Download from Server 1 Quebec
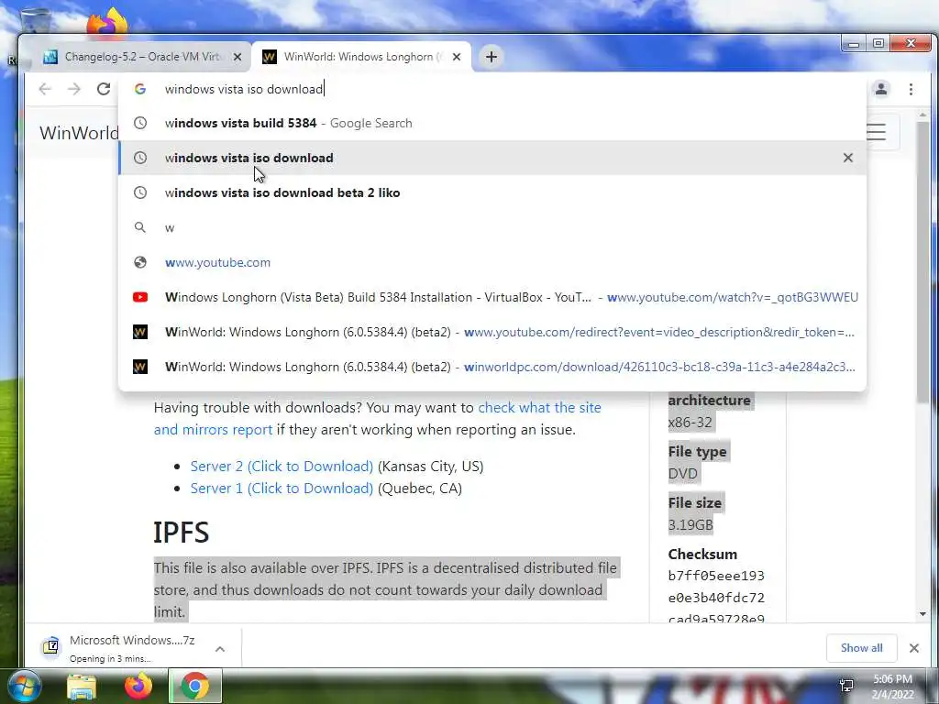This screenshot has width=939, height=704. pyautogui.click(x=282, y=489)
